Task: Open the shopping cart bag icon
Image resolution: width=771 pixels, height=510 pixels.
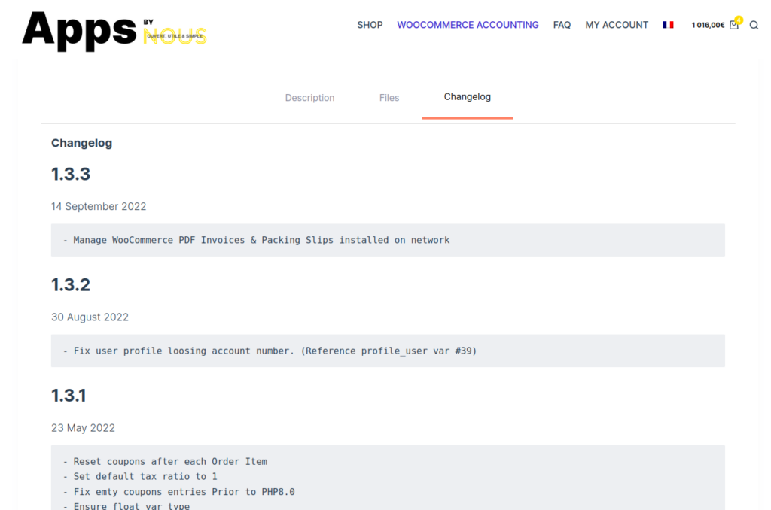Action: click(x=733, y=25)
